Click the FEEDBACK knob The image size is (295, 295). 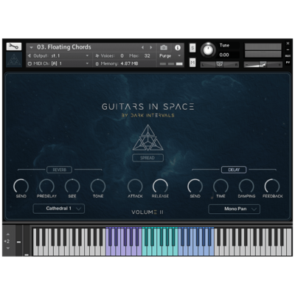(x=272, y=186)
